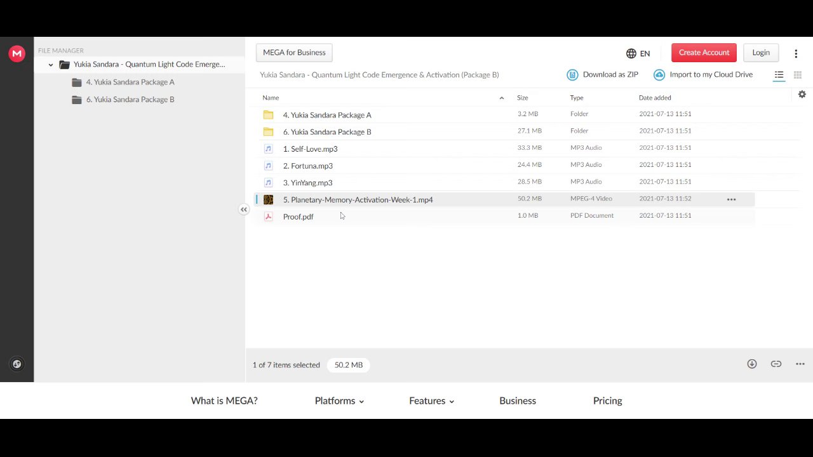Screen dimensions: 813x457
Task: Click the Create Account button
Action: coord(704,53)
